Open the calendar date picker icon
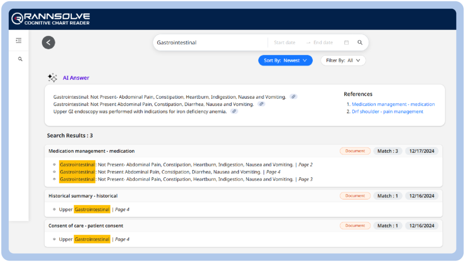The height and width of the screenshot is (262, 465). [x=346, y=43]
